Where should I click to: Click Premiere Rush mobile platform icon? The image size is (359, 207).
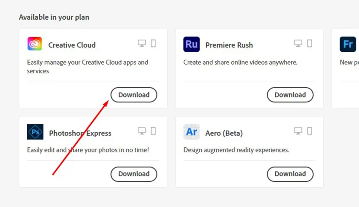(x=309, y=43)
